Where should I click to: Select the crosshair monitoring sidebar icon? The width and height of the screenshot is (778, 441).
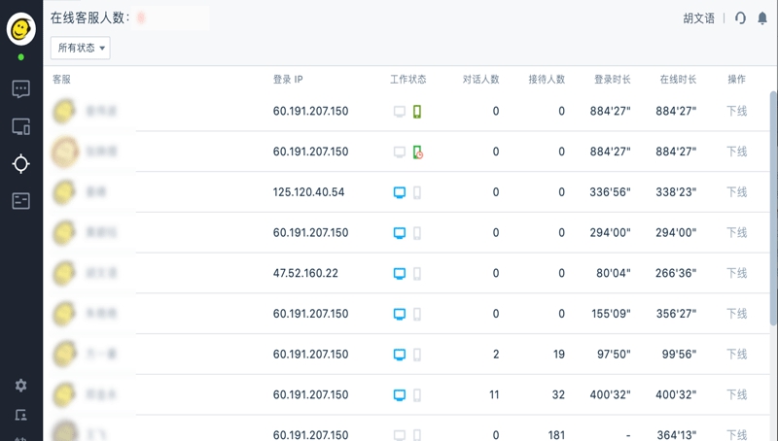point(20,163)
